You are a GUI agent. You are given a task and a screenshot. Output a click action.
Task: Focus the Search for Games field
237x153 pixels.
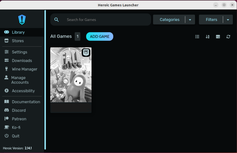pos(101,20)
